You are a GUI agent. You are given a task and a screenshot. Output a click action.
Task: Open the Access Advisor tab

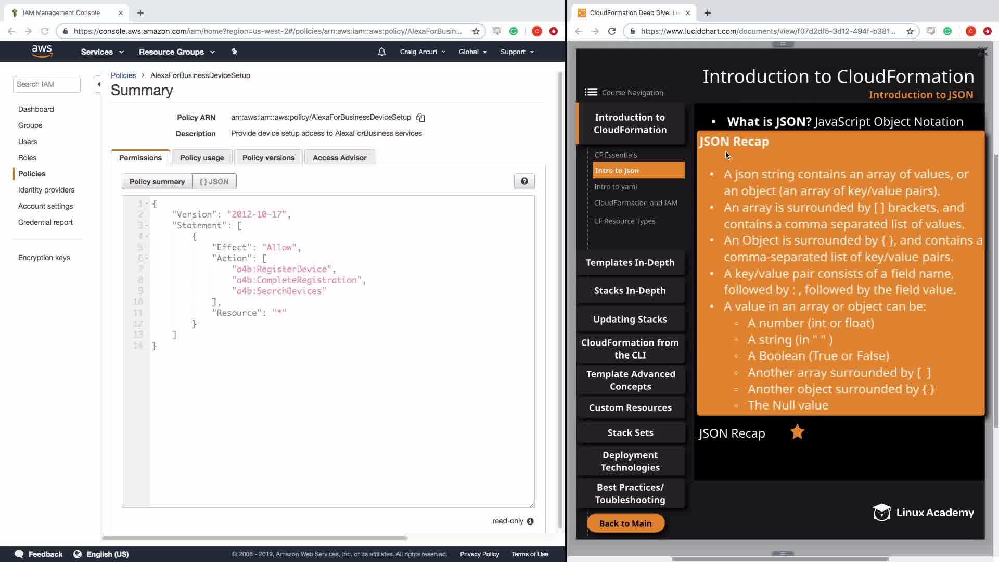coord(339,158)
